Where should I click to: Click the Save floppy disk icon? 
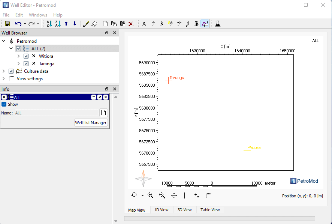pos(7,24)
